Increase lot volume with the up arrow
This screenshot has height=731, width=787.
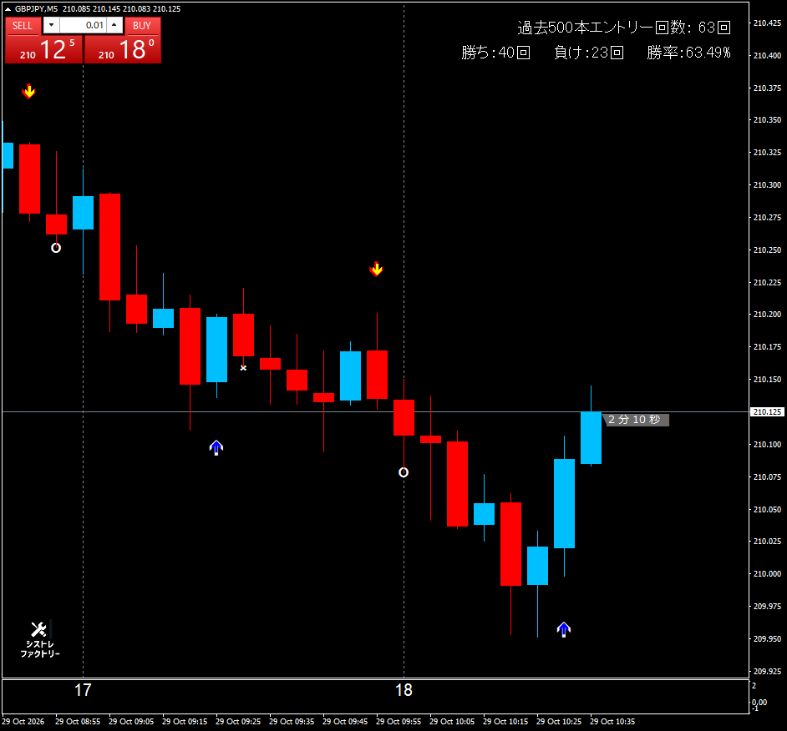pos(114,25)
